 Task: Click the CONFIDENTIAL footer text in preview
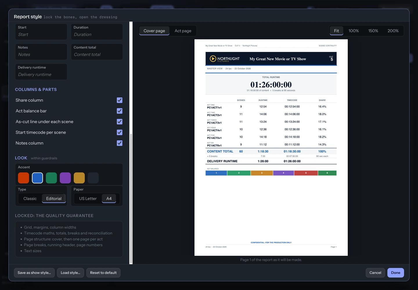click(271, 242)
